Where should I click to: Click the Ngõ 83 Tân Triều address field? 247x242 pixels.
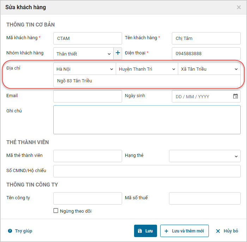[147, 81]
